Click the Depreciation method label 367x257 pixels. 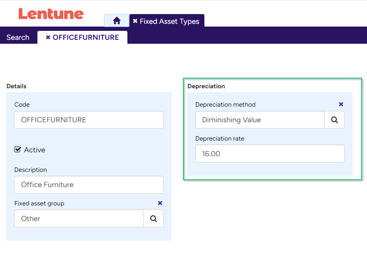click(x=226, y=105)
